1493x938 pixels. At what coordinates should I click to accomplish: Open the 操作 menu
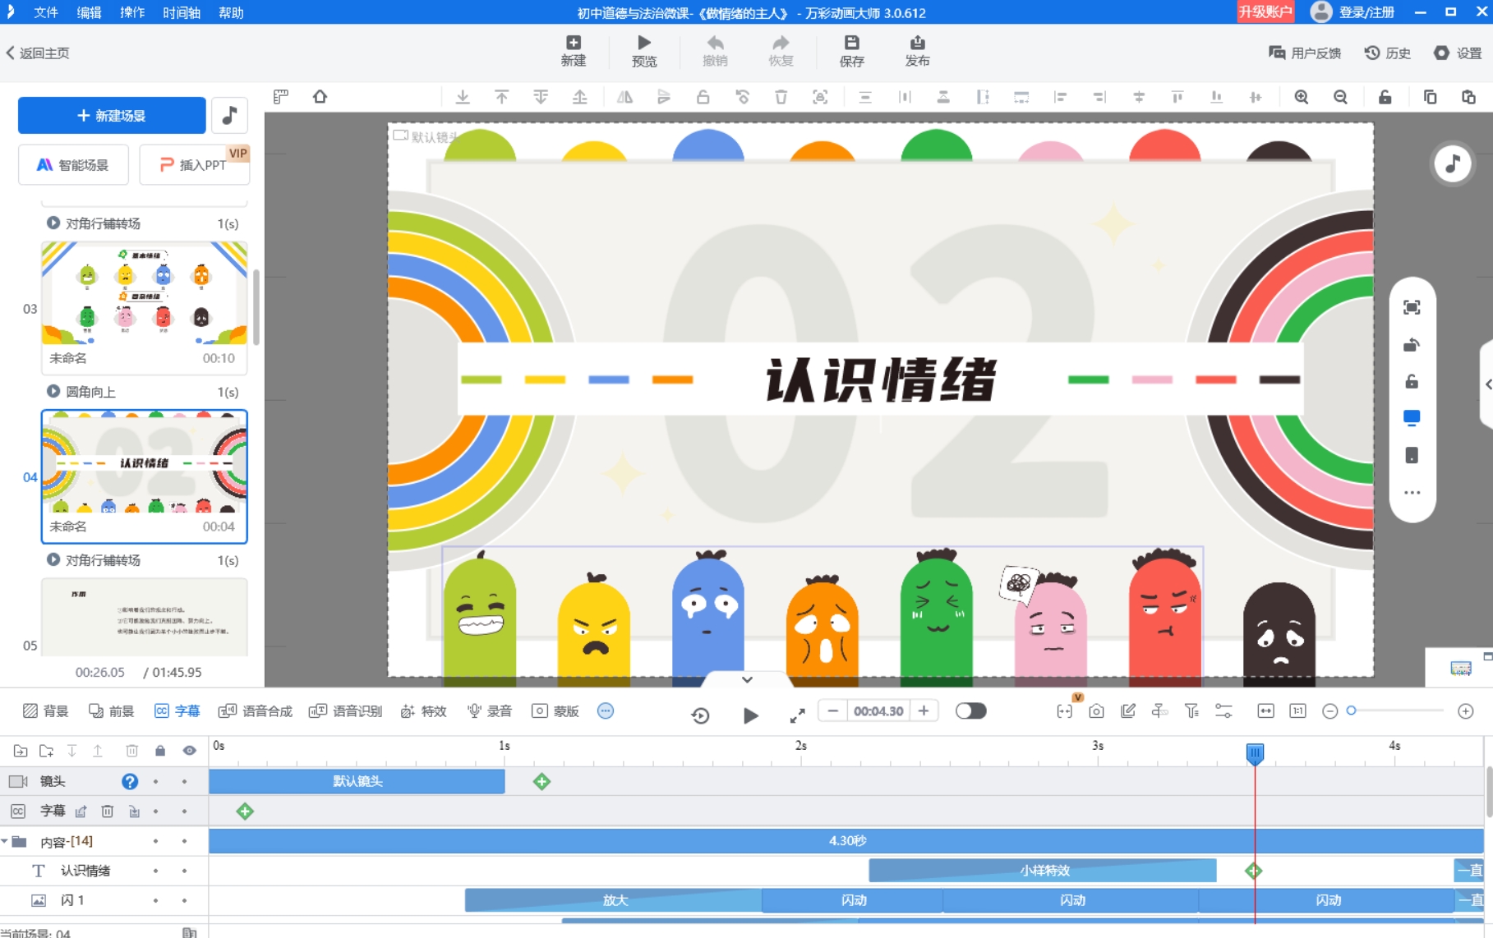coord(132,12)
